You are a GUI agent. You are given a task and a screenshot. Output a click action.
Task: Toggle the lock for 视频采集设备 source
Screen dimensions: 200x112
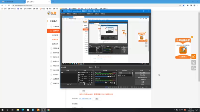point(92,72)
